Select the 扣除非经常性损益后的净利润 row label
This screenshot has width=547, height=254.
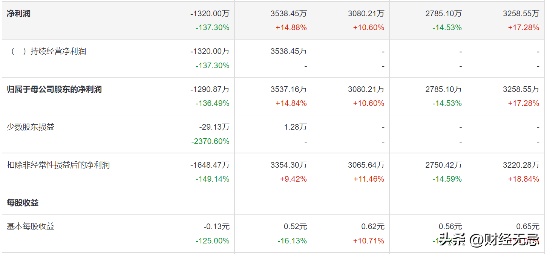pos(58,165)
